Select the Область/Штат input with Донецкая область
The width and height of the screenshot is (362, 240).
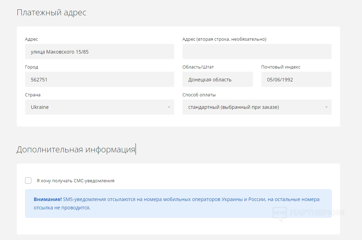tap(217, 79)
